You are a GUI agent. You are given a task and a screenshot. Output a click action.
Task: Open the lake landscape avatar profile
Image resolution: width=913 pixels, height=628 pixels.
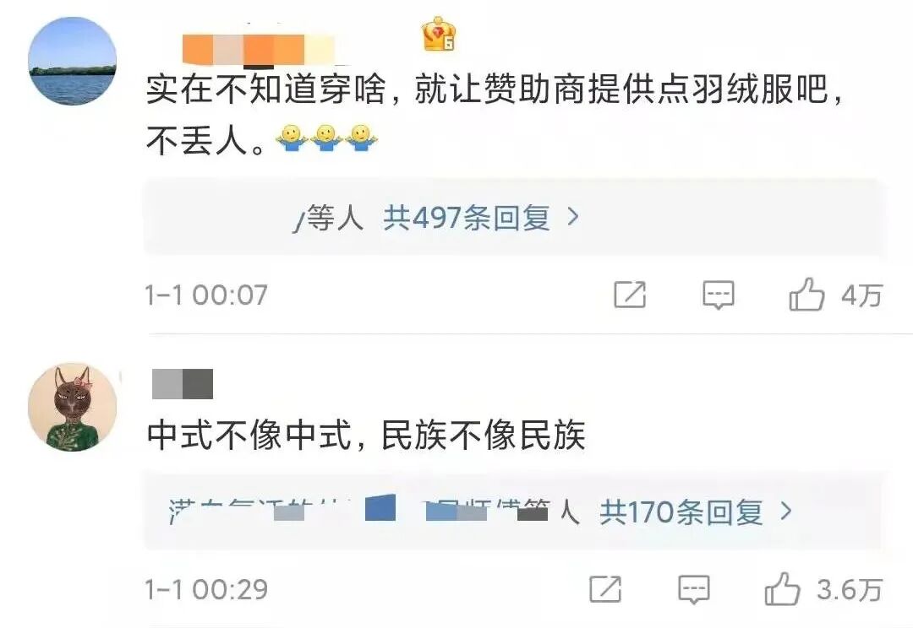(72, 61)
